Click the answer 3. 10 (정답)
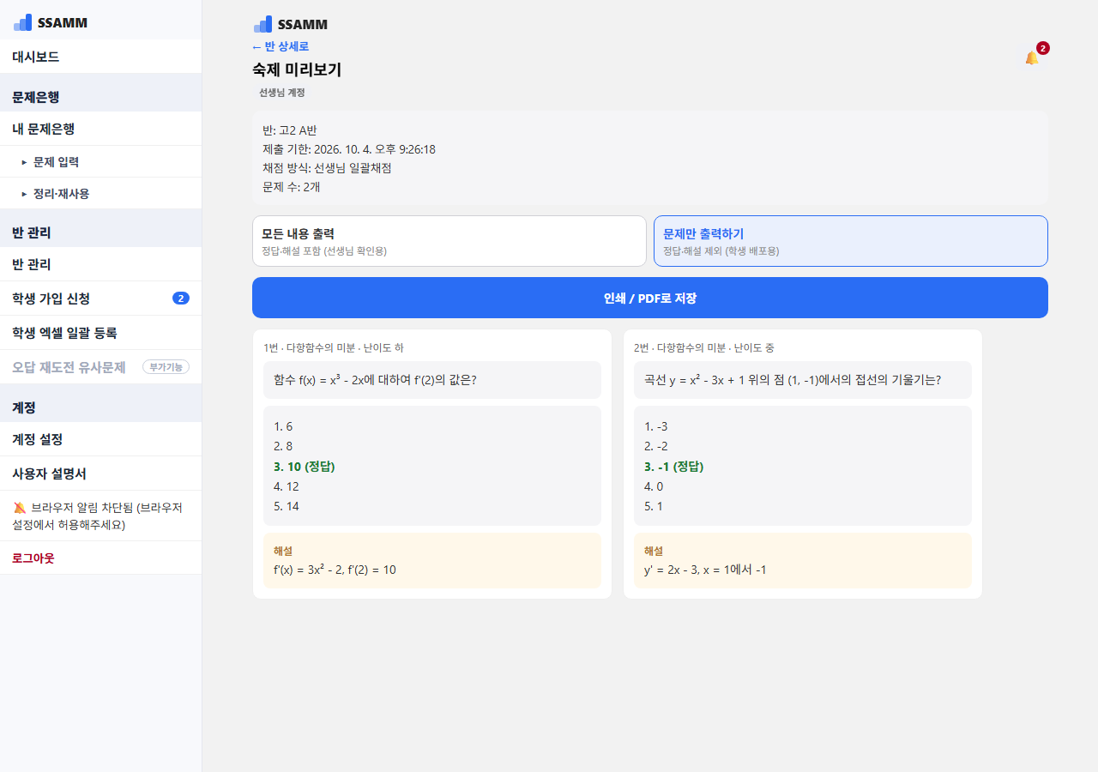Screen dimensions: 1098x772 (304, 467)
